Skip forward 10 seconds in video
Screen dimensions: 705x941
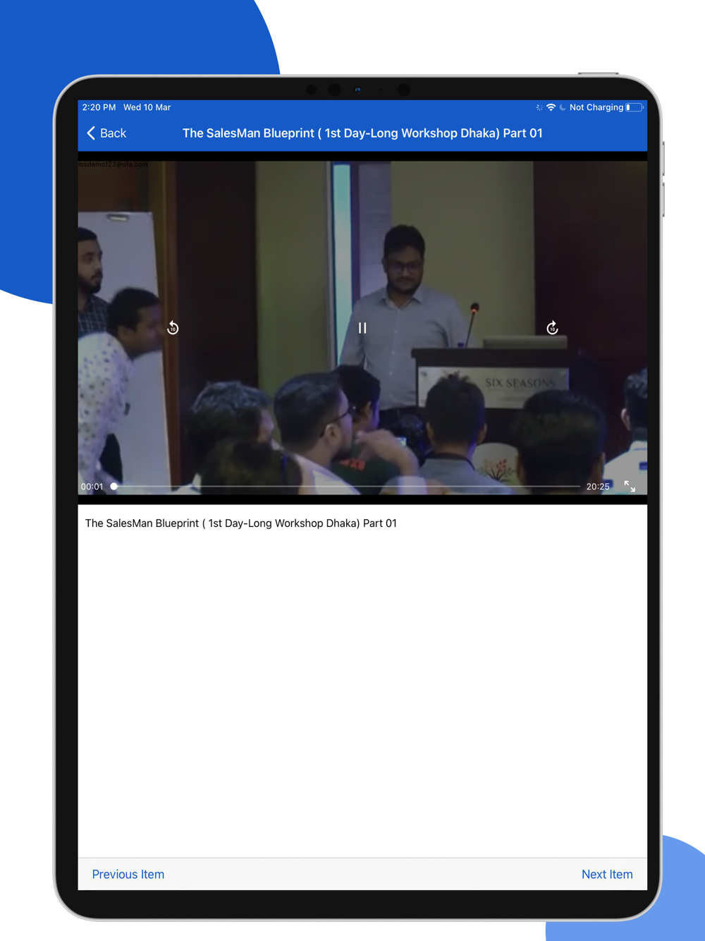point(552,328)
